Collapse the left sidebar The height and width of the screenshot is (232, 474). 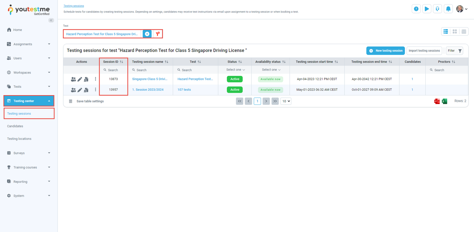tap(51, 20)
